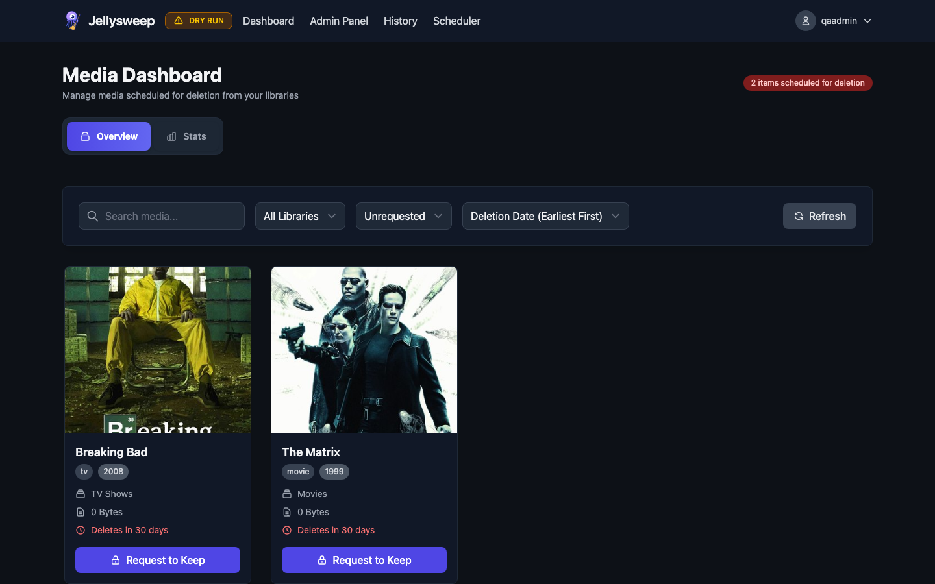Screen dimensions: 935x584
Task: Open the Scheduler page
Action: (457, 21)
